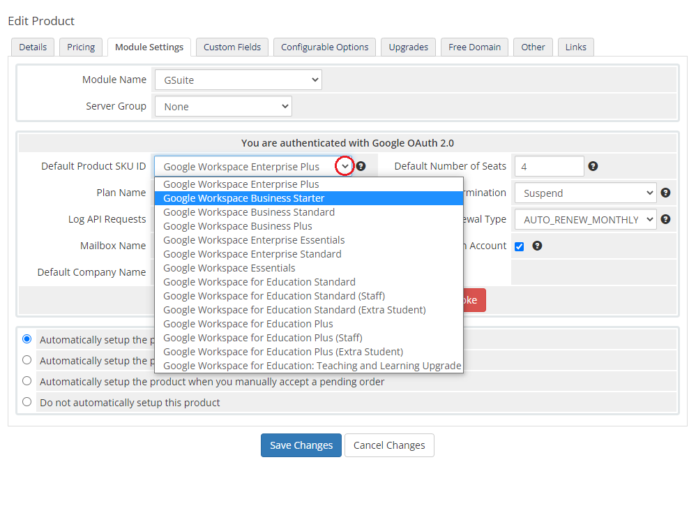Viewport: 696px width, 513px height.
Task: Open help icon beside Default Number of Seats
Action: coord(593,166)
